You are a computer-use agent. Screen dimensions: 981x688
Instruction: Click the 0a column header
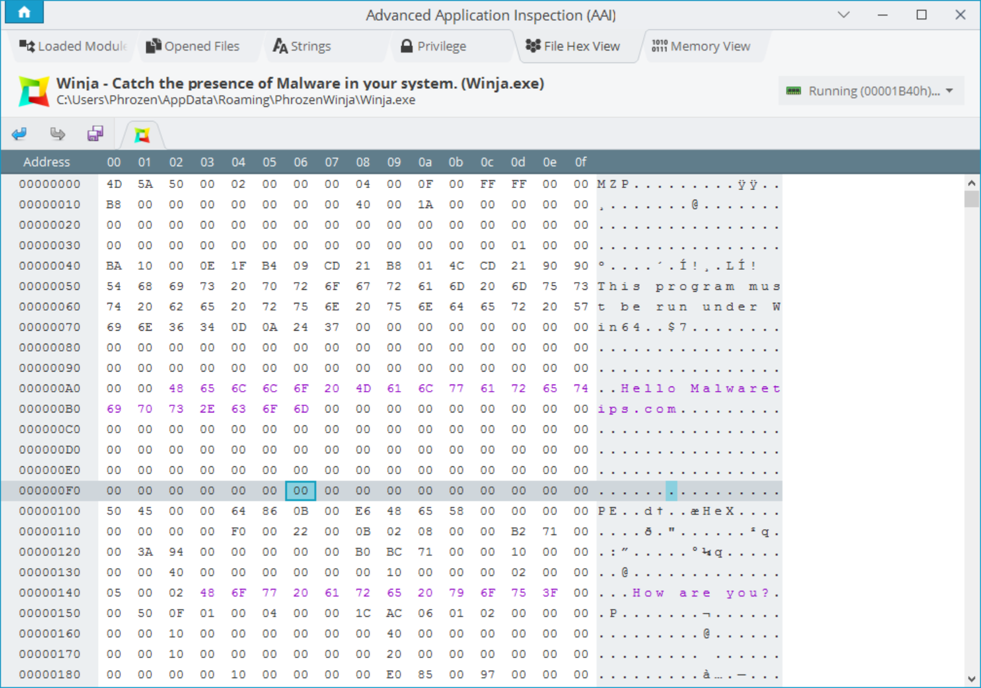[425, 162]
